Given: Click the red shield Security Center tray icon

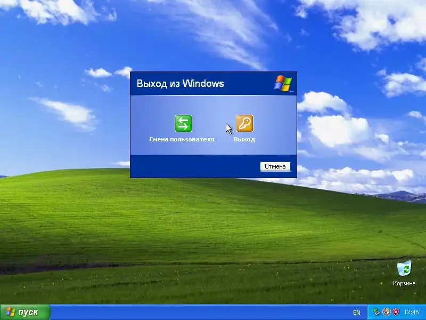Looking at the screenshot, I should click(396, 312).
